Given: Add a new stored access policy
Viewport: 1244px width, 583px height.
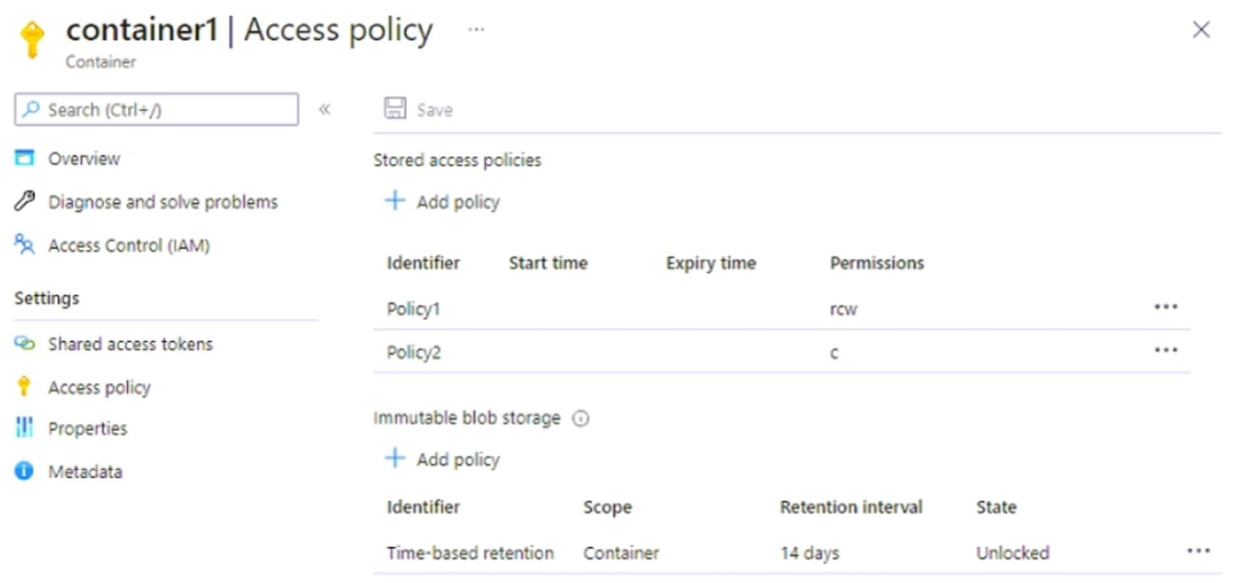Looking at the screenshot, I should click(x=441, y=200).
